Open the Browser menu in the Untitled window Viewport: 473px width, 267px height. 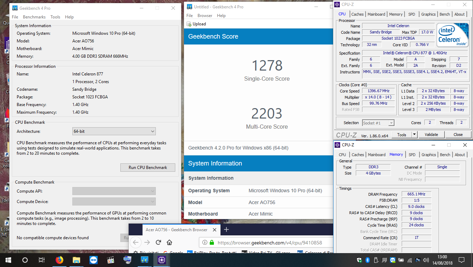[205, 16]
